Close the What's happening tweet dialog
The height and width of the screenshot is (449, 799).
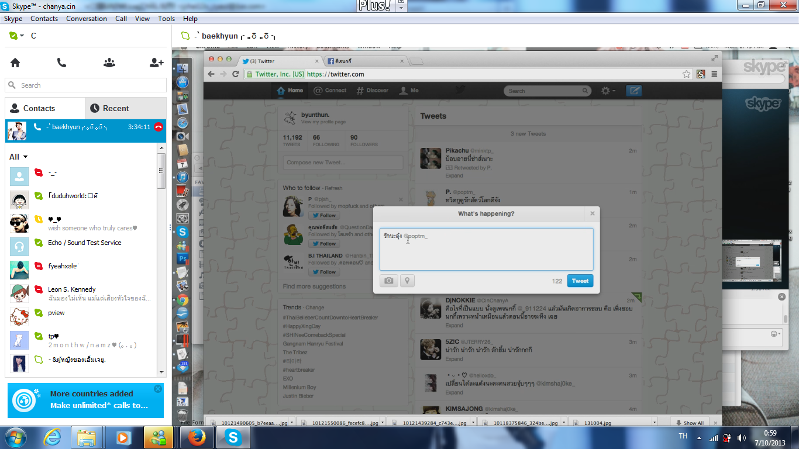592,213
